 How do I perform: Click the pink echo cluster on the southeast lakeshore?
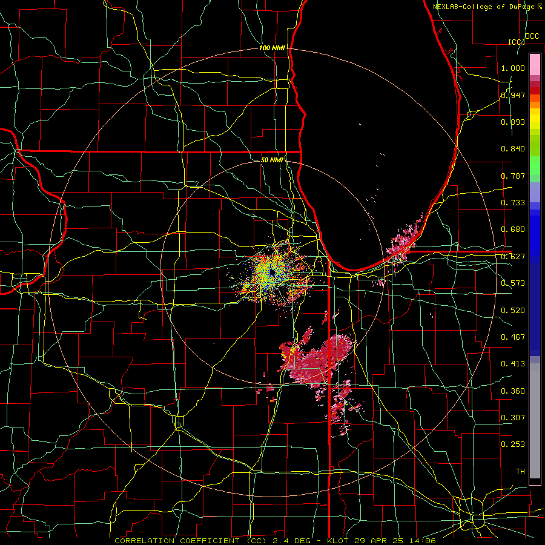point(405,240)
